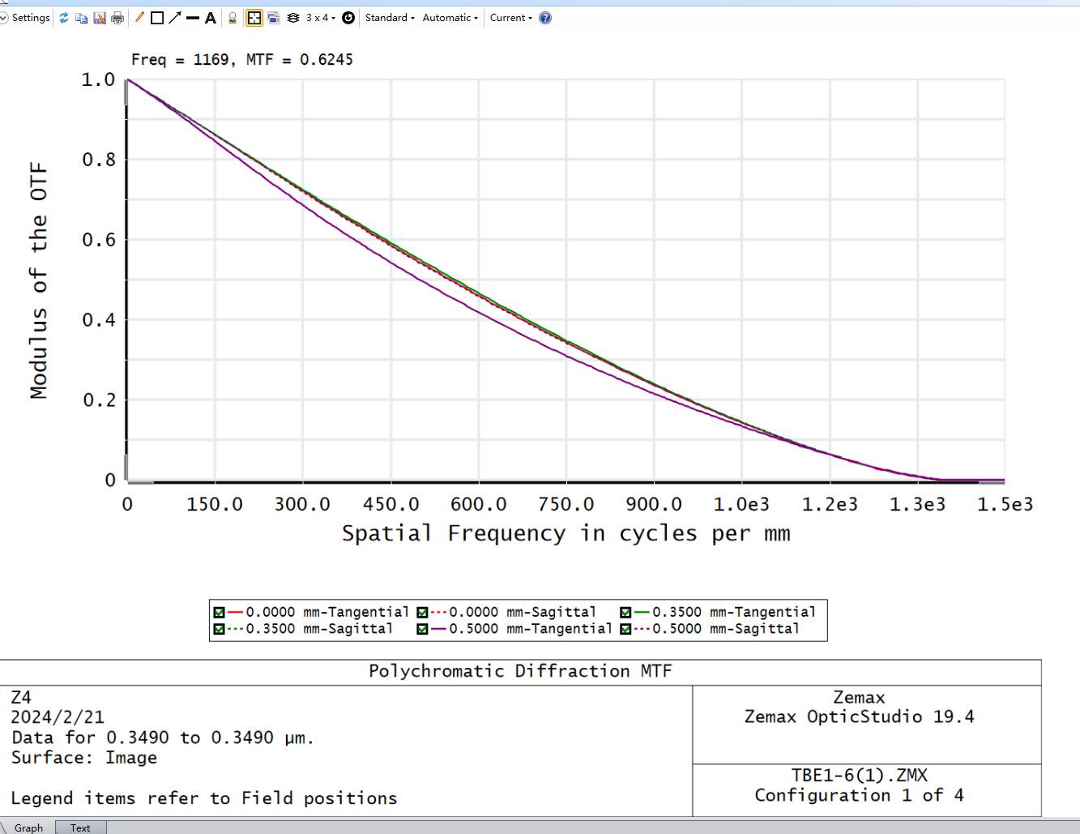Click the clone window icon
The height and width of the screenshot is (834, 1080).
[x=274, y=18]
